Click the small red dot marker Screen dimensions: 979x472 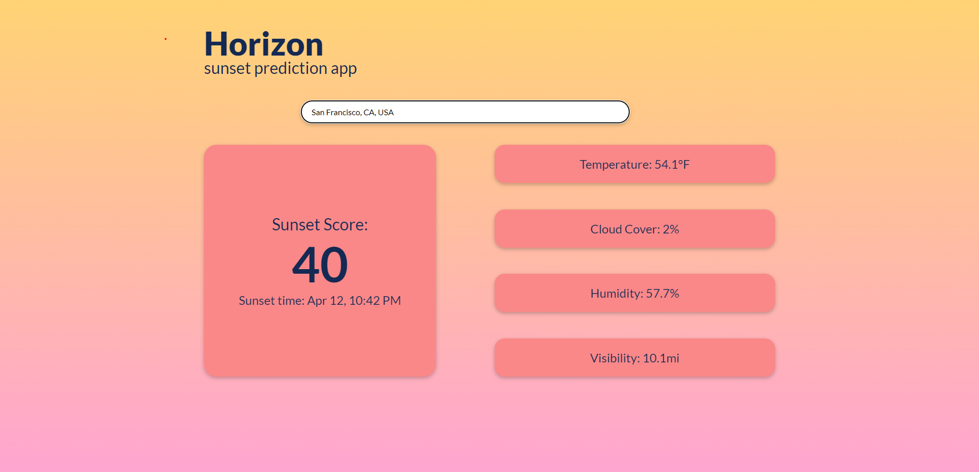click(166, 38)
